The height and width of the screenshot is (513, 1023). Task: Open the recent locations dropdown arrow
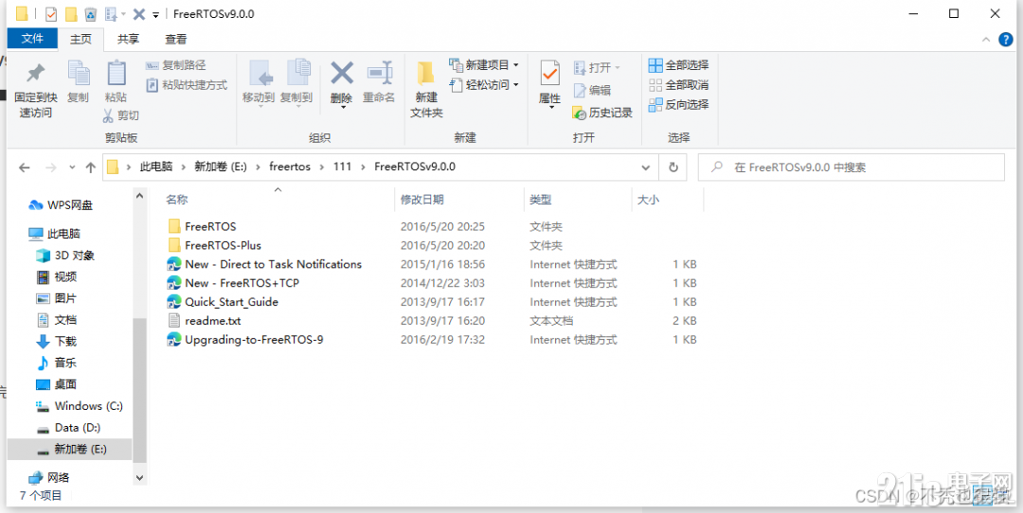point(72,168)
